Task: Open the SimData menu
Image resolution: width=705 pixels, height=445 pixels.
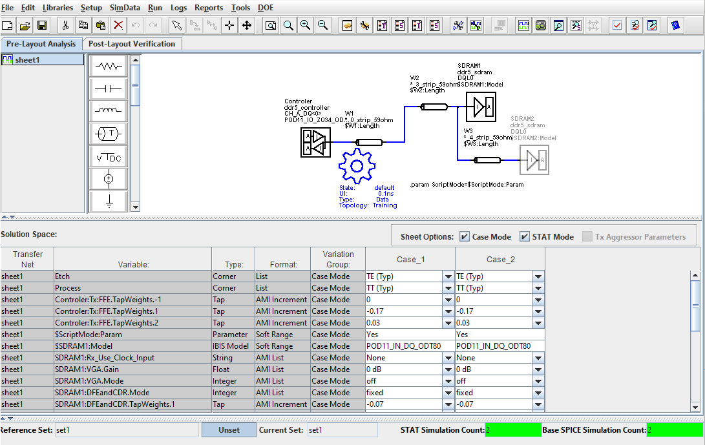Action: click(x=125, y=7)
